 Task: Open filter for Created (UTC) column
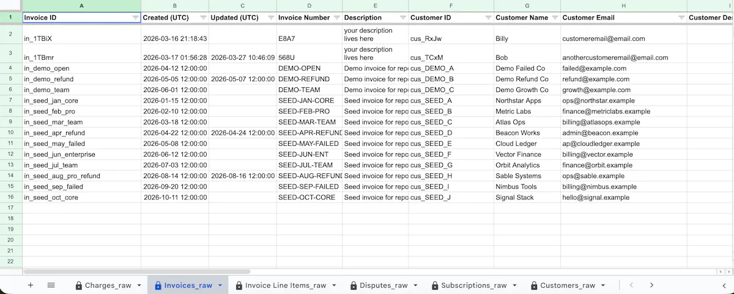(203, 18)
